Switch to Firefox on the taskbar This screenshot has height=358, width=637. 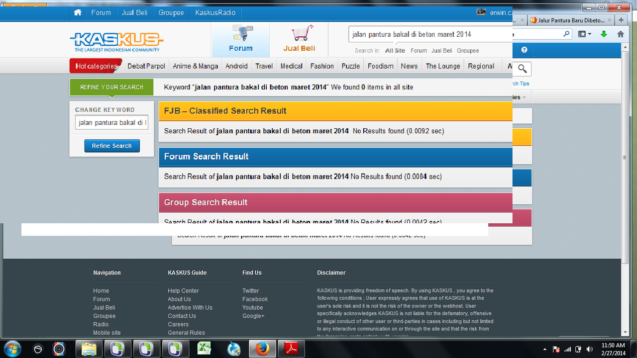tap(262, 349)
